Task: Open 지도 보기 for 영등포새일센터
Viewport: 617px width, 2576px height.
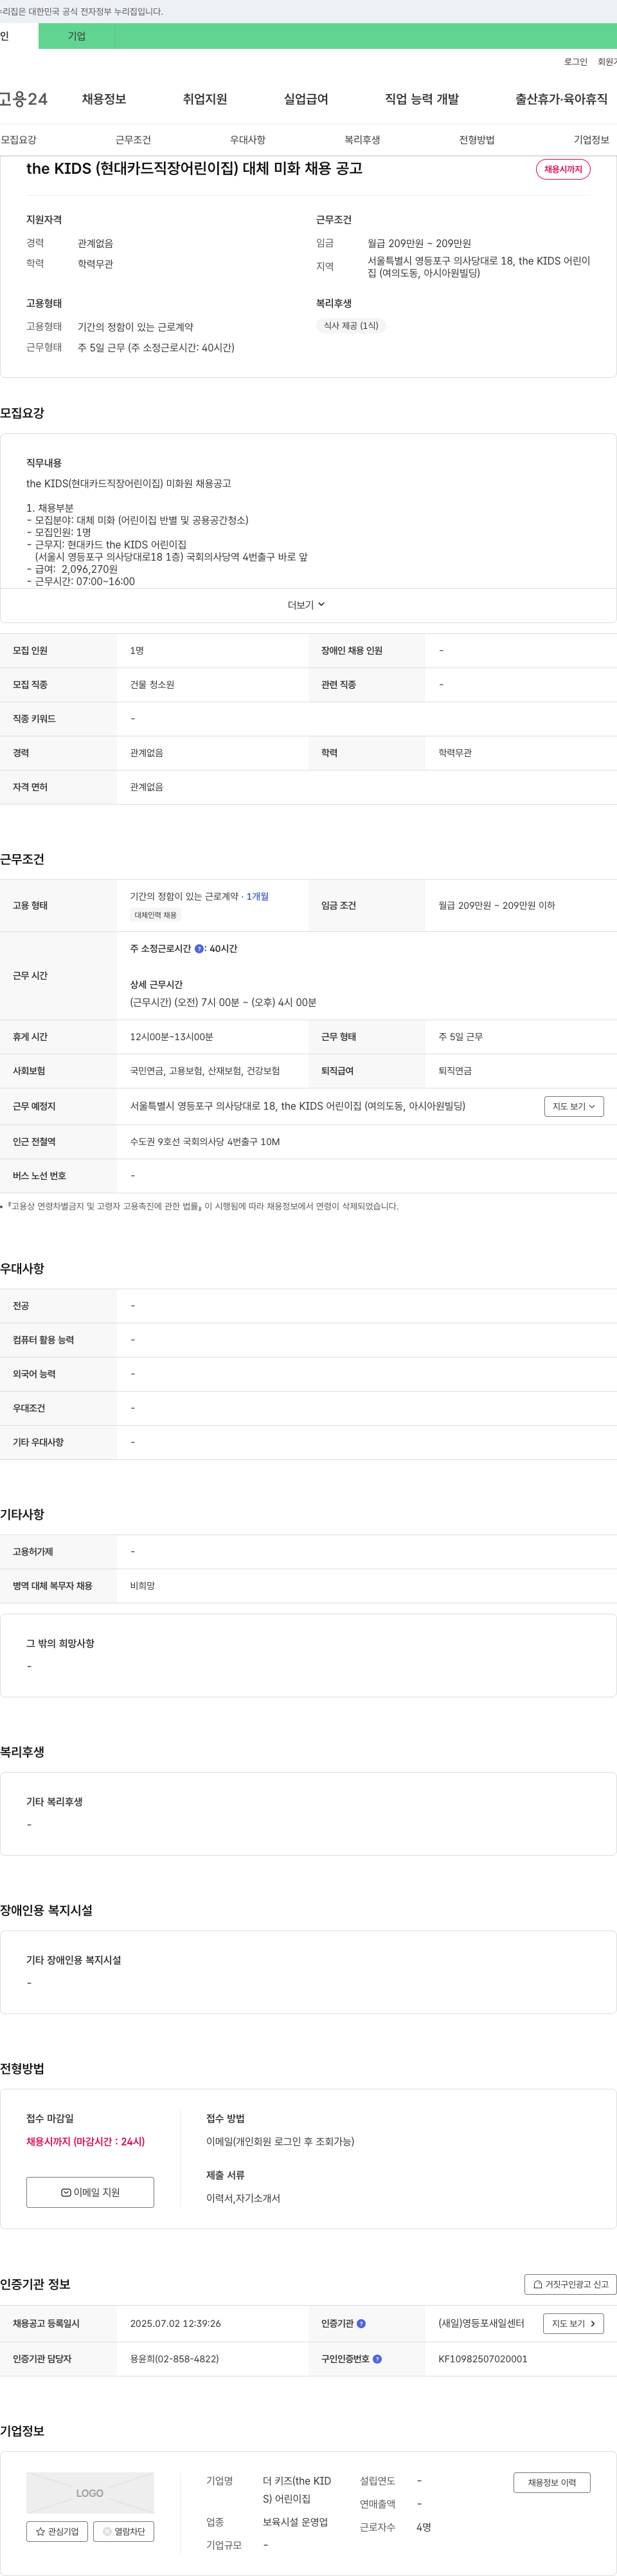Action: [573, 2324]
